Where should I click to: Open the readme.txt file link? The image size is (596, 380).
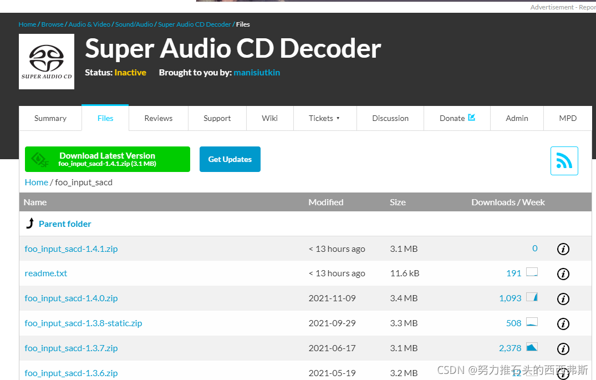46,273
